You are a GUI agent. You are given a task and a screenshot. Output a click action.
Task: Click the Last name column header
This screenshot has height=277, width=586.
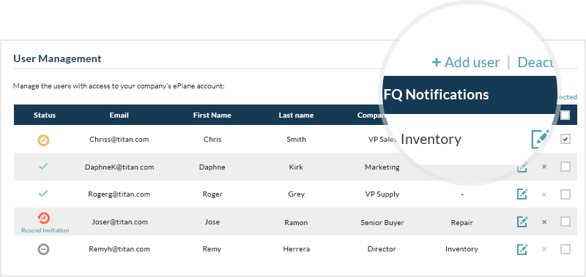click(x=296, y=115)
